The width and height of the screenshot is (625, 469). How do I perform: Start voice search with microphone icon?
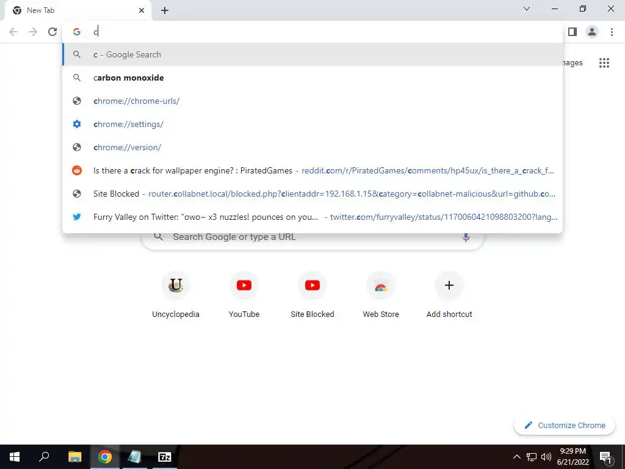point(466,237)
